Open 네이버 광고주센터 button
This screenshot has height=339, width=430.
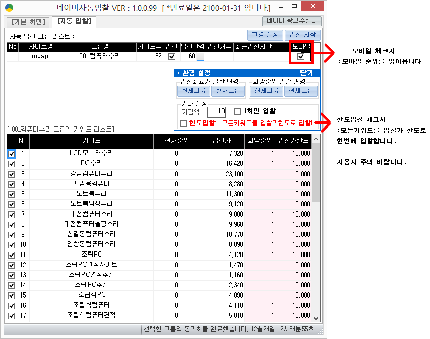pos(291,21)
